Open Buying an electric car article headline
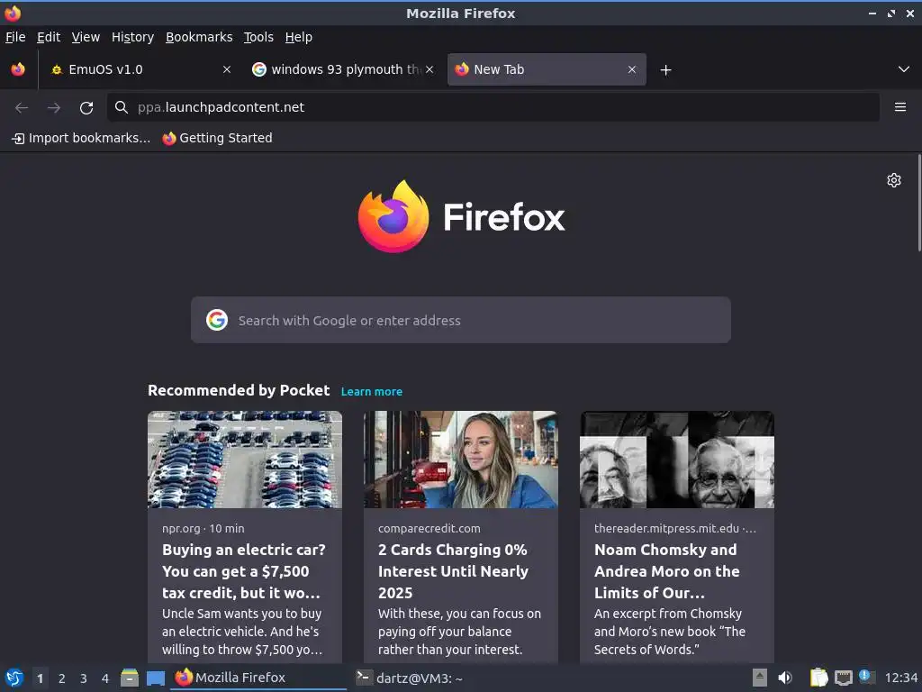 (243, 570)
